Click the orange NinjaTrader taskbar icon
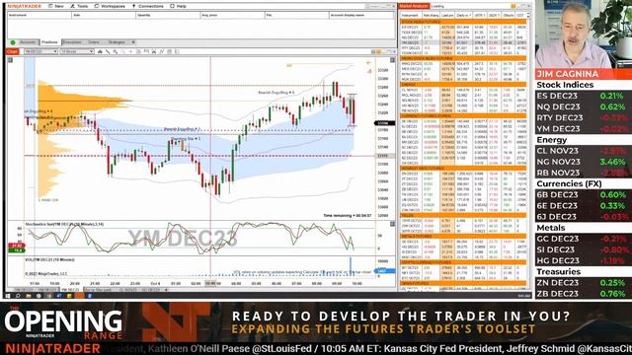This screenshot has width=632, height=355. pyautogui.click(x=80, y=296)
